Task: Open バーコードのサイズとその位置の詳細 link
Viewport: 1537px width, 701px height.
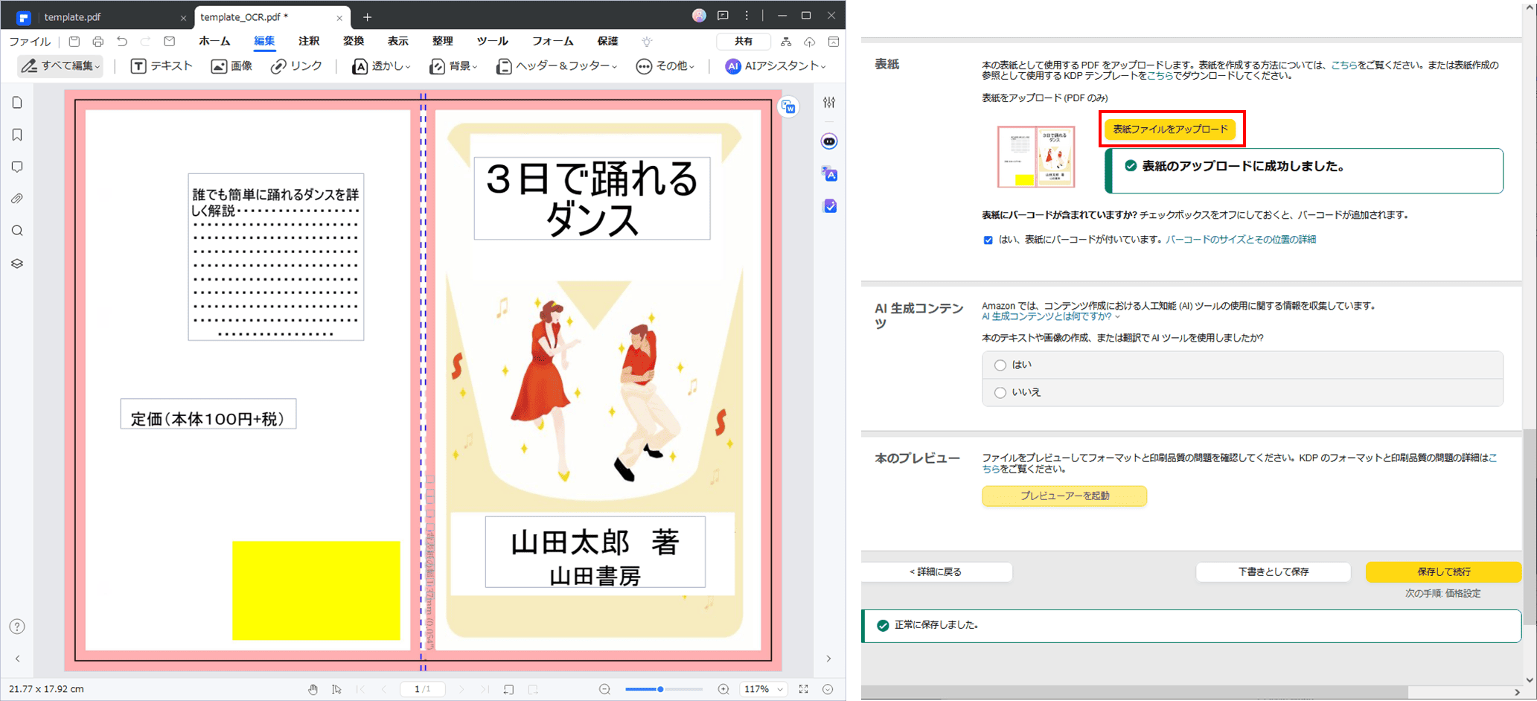Action: 1241,240
